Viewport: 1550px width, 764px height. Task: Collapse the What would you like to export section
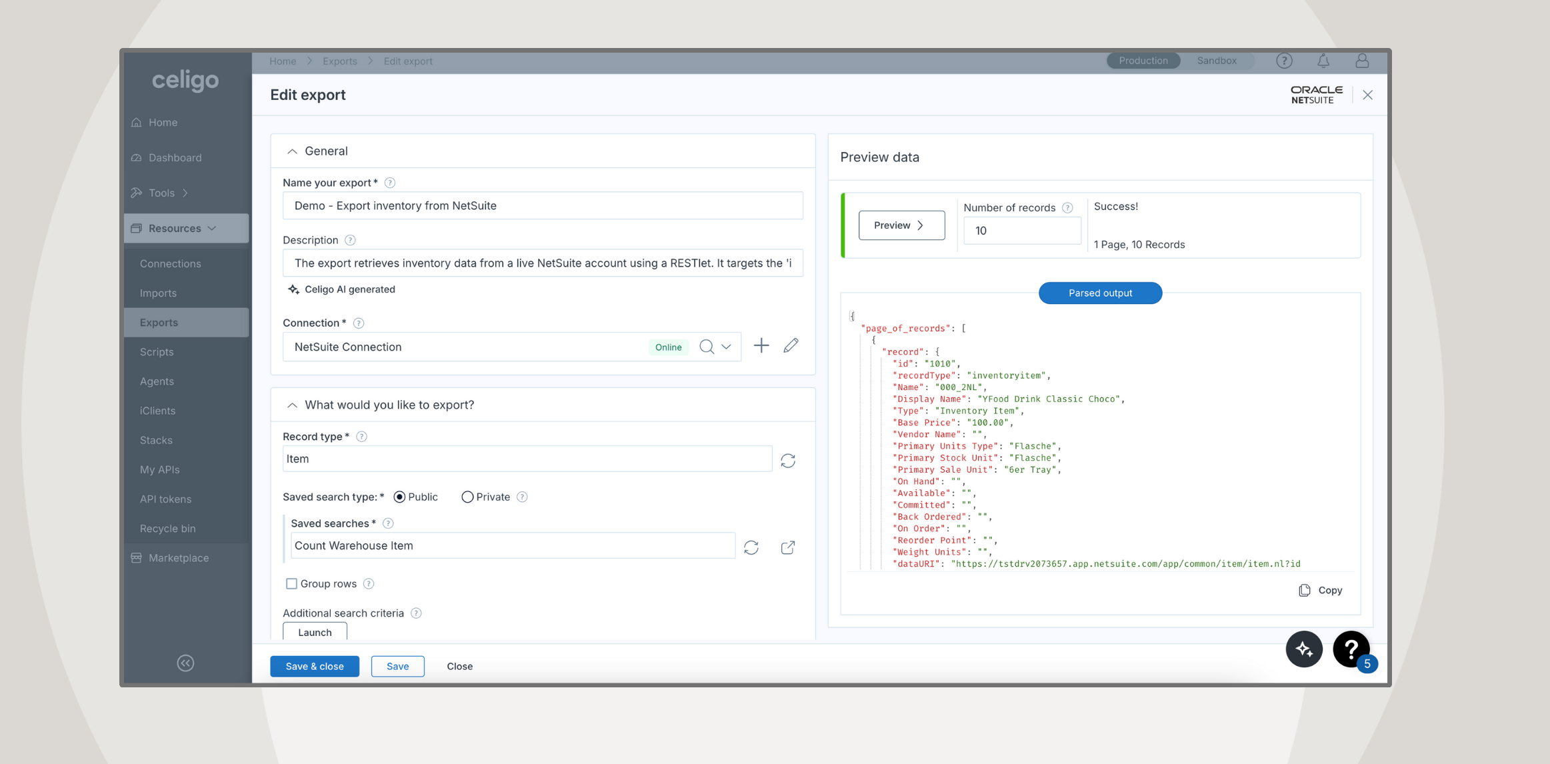coord(291,404)
